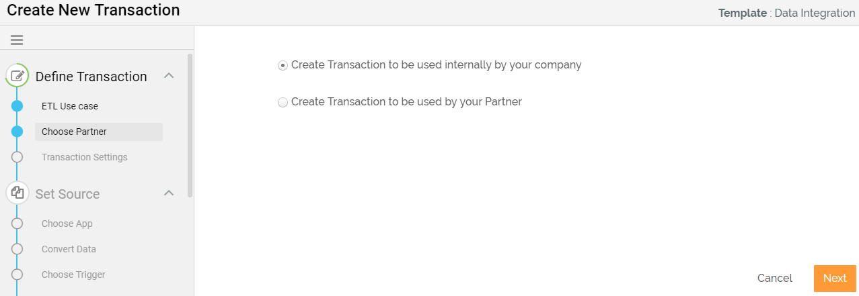Collapse the Set Source section chevron
This screenshot has width=859, height=296.
[x=170, y=193]
